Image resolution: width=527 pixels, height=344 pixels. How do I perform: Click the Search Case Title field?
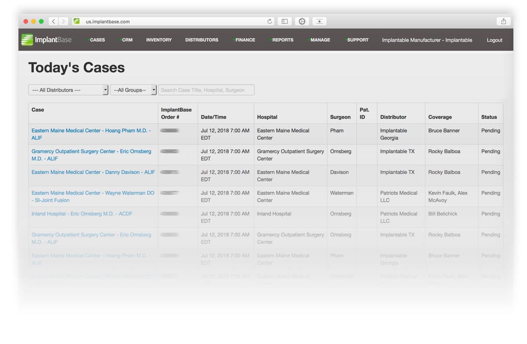coord(206,90)
